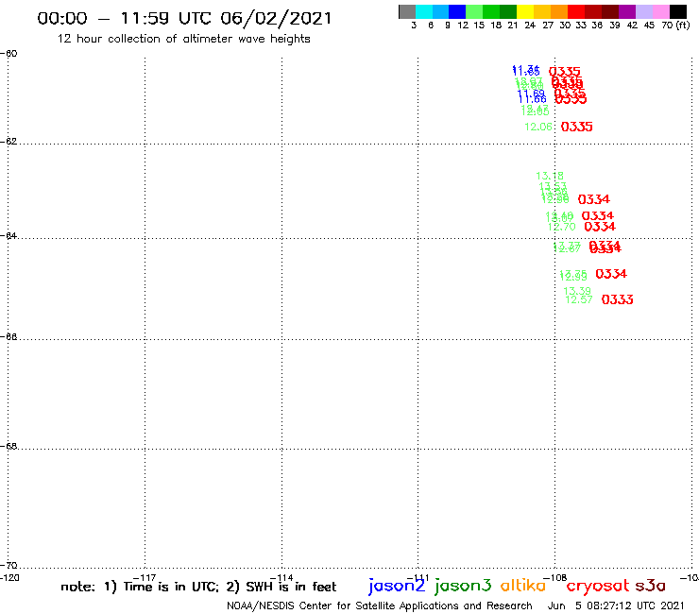Screen dimensions: 699x614
Task: Select the longitude axis label '-108'
Action: pyautogui.click(x=555, y=578)
